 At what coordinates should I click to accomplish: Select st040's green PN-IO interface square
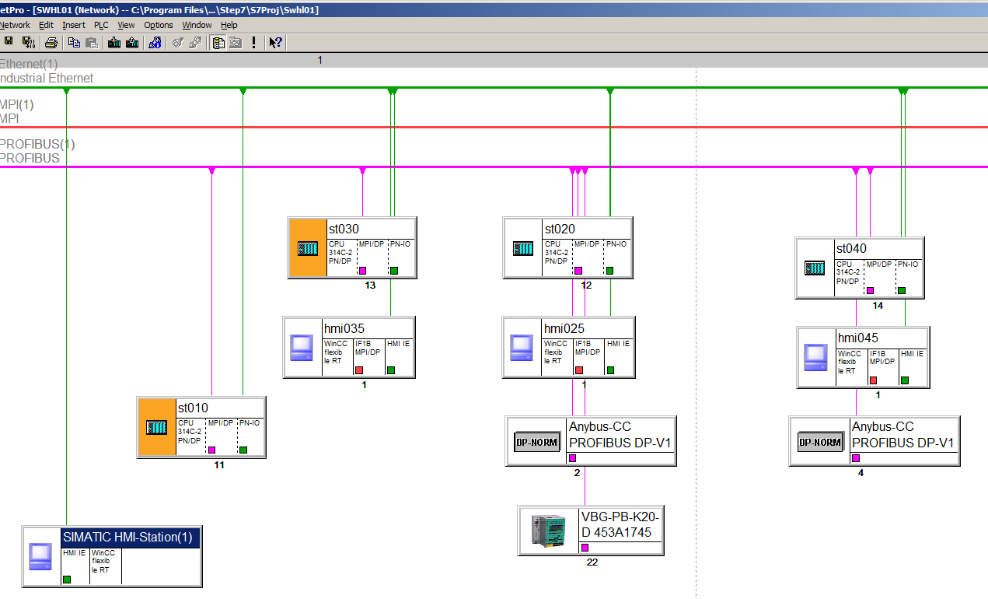[902, 290]
